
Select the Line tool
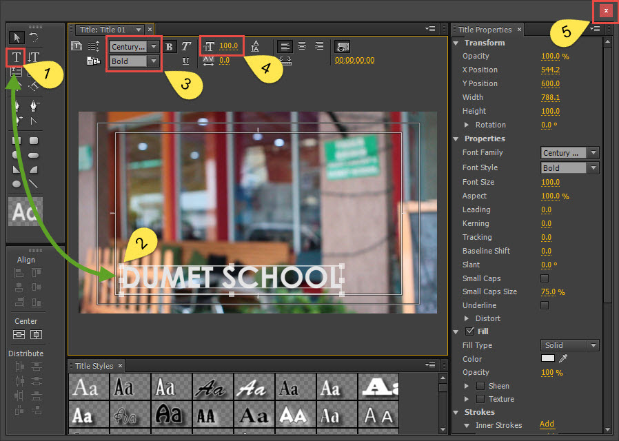click(34, 184)
